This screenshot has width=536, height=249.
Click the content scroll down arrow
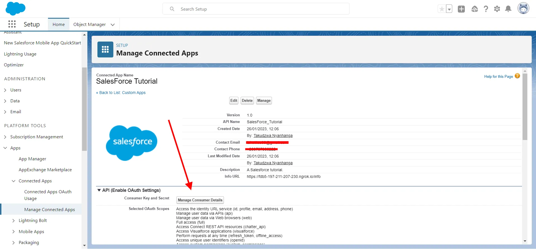click(525, 241)
